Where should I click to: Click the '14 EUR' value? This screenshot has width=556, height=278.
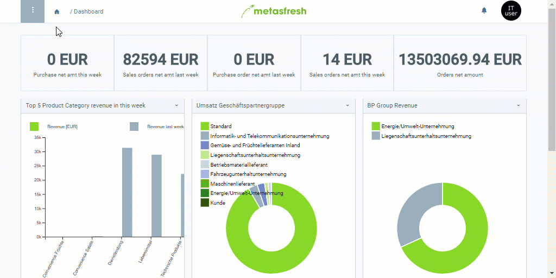point(347,60)
